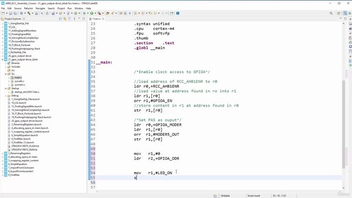Screen dimensions: 352x198
Task: Open Project Explorer view menu (three dots)
Action: click(x=74, y=19)
